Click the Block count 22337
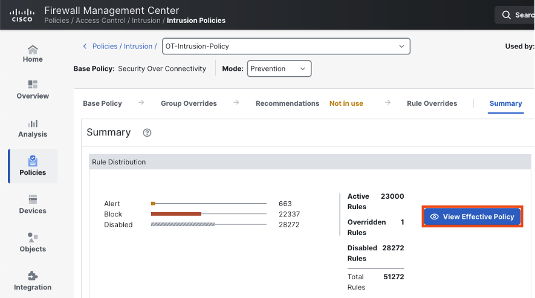Viewport: 535px width, 298px height. click(289, 215)
